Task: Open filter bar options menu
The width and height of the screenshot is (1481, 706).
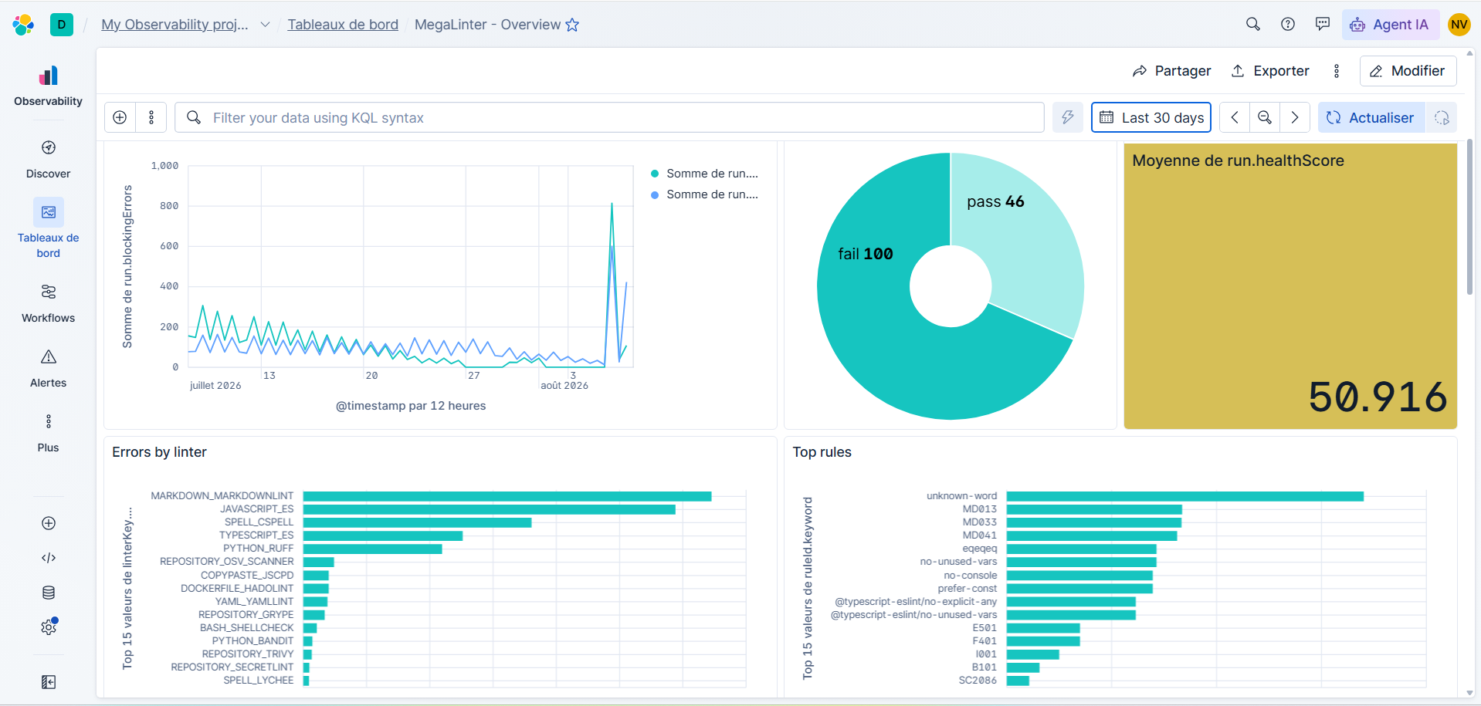Action: point(151,117)
